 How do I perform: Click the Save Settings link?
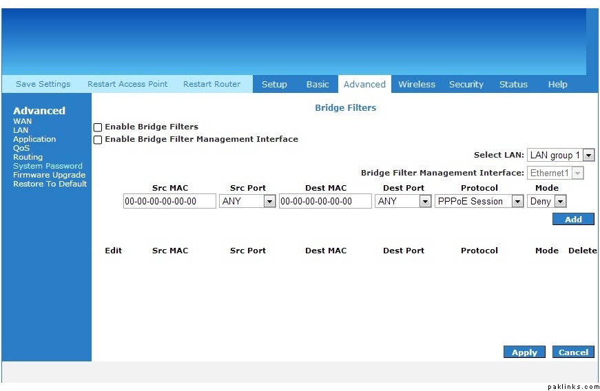click(43, 85)
